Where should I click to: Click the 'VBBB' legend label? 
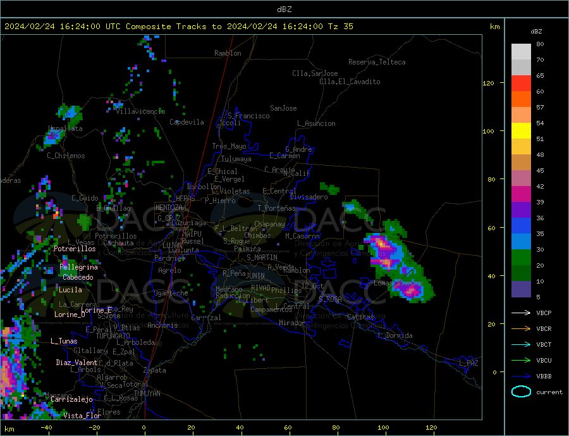(x=544, y=377)
